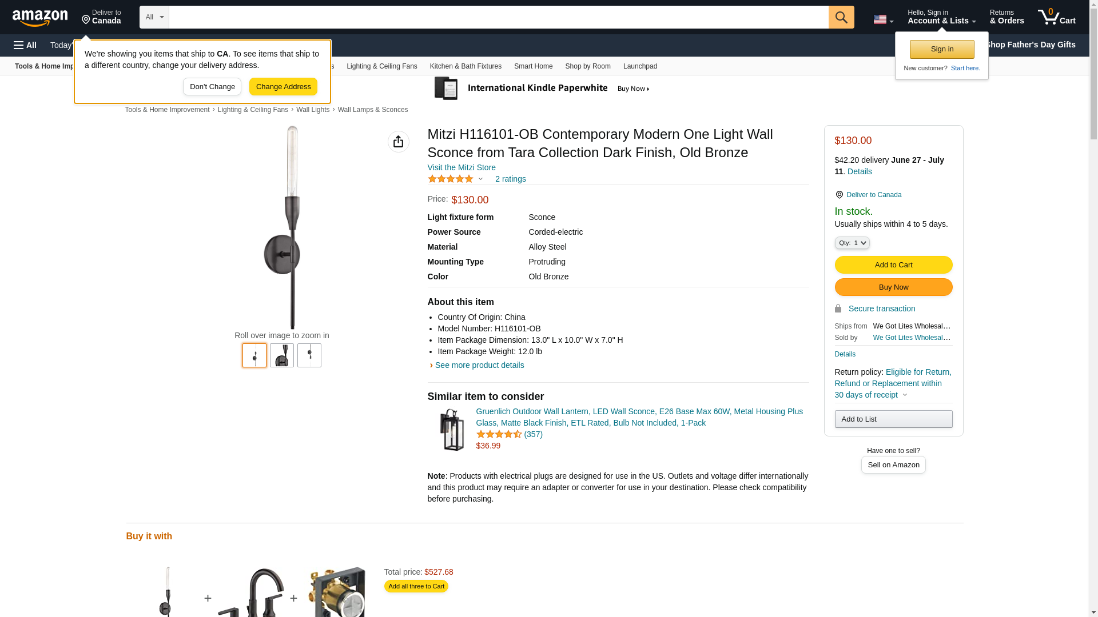Click the Add to Cart button

[x=893, y=265]
